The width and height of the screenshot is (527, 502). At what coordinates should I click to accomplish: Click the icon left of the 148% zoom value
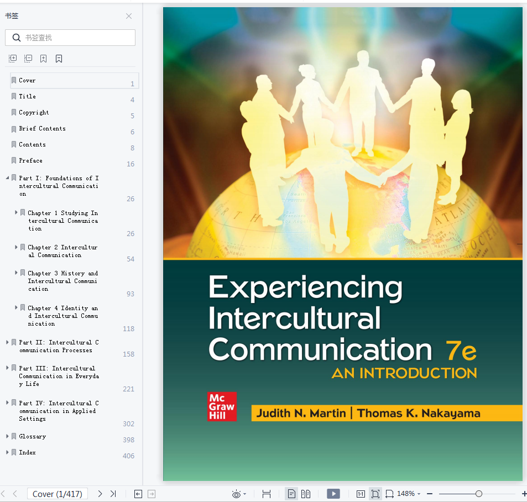pyautogui.click(x=389, y=494)
